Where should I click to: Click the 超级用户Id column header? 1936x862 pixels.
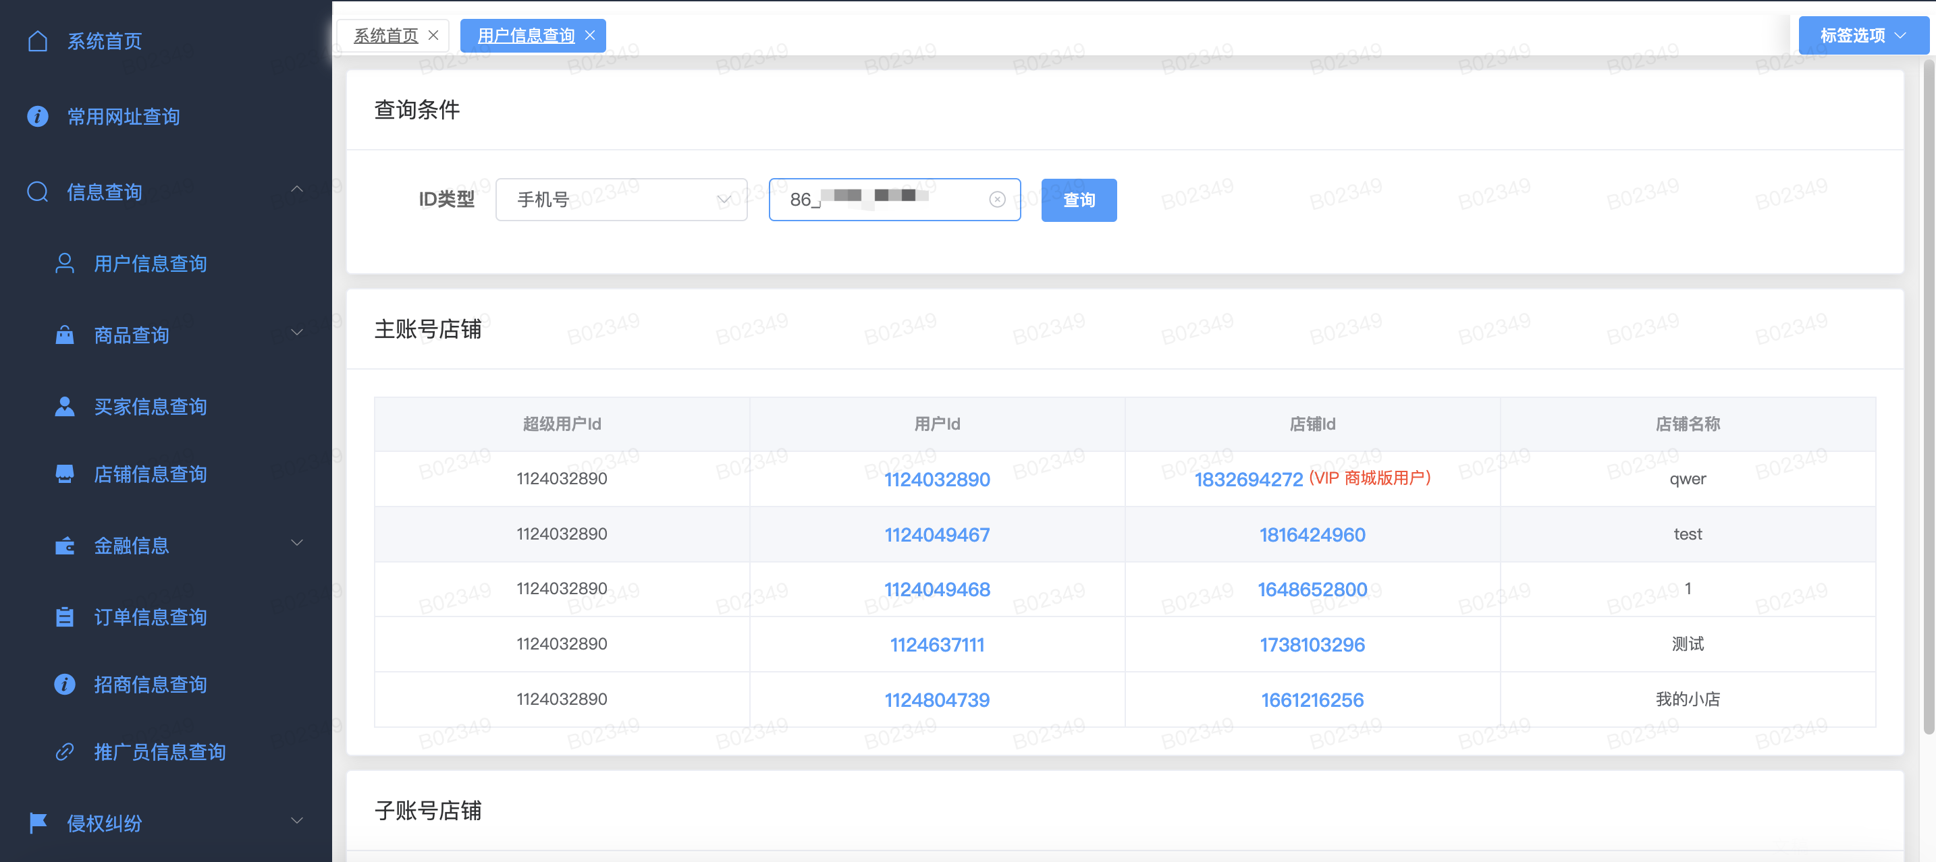point(562,424)
